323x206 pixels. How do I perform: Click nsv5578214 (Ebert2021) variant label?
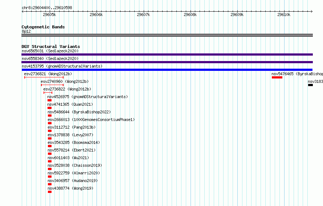72,150
